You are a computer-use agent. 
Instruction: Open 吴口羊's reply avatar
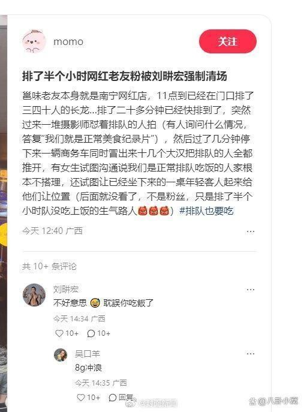point(61,355)
